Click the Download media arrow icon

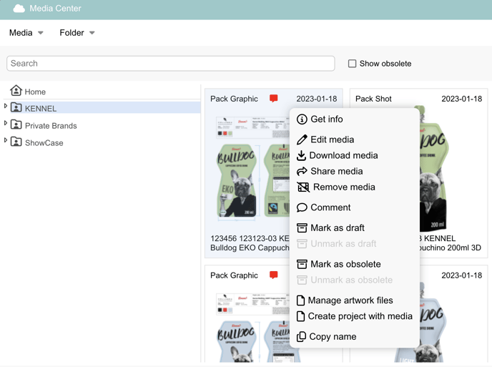(301, 155)
